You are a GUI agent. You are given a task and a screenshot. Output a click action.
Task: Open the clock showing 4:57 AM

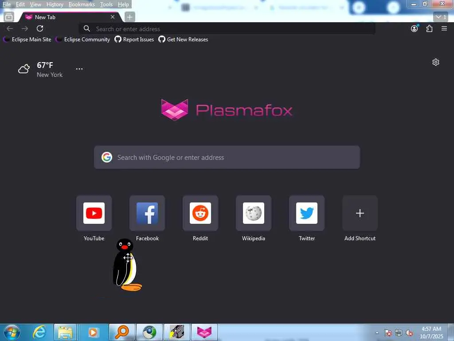[431, 333]
